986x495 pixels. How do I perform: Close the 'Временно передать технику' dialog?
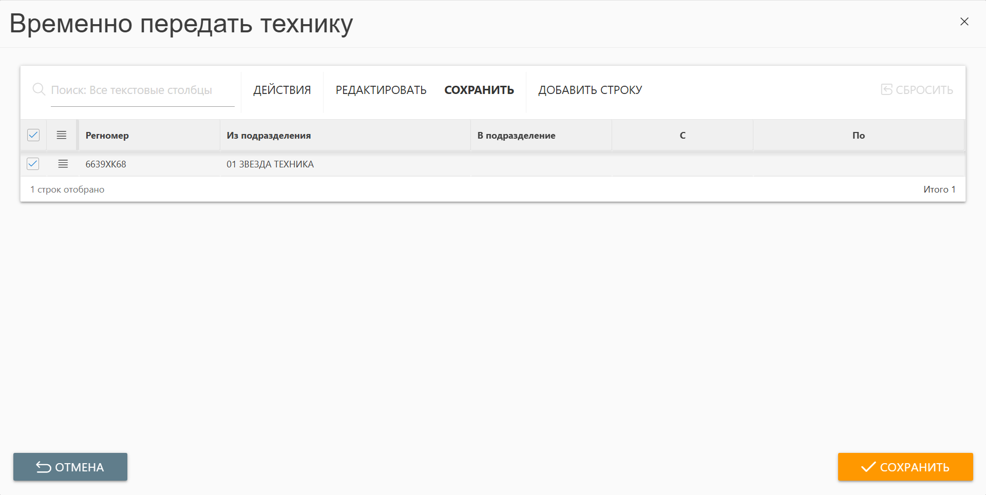[964, 22]
